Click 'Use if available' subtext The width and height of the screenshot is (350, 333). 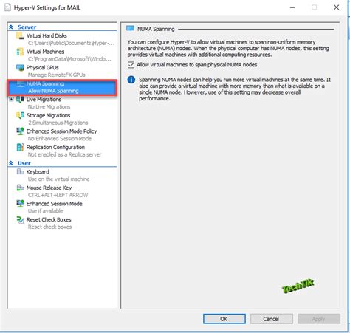pyautogui.click(x=45, y=211)
